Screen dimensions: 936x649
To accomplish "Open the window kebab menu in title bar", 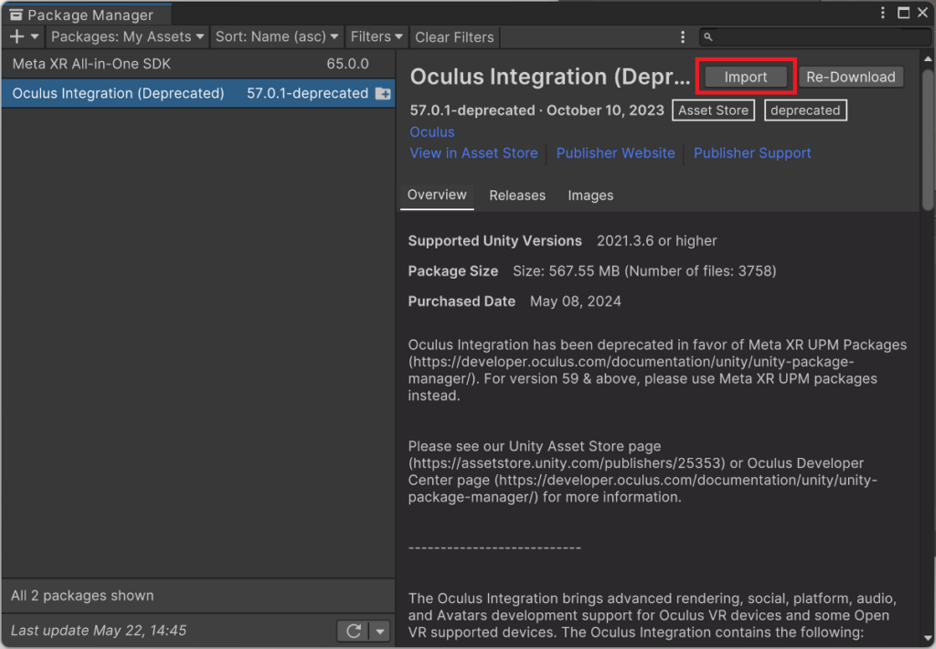I will [882, 13].
